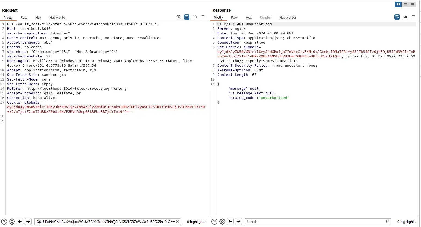Click the response Date header line
The image size is (421, 227).
[x=255, y=33]
